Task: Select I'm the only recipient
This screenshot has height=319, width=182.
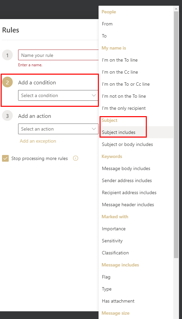Action: pos(136,108)
